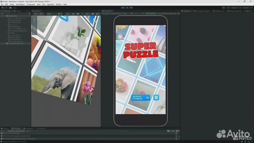Open the Project Settings tab

234,11
